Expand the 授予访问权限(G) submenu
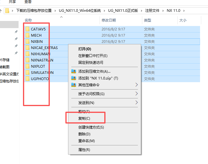Screen dimensions: 208x164 coord(136,94)
